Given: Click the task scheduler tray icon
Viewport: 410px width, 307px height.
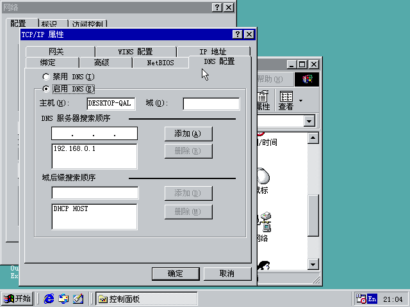Looking at the screenshot, I should click(361, 299).
